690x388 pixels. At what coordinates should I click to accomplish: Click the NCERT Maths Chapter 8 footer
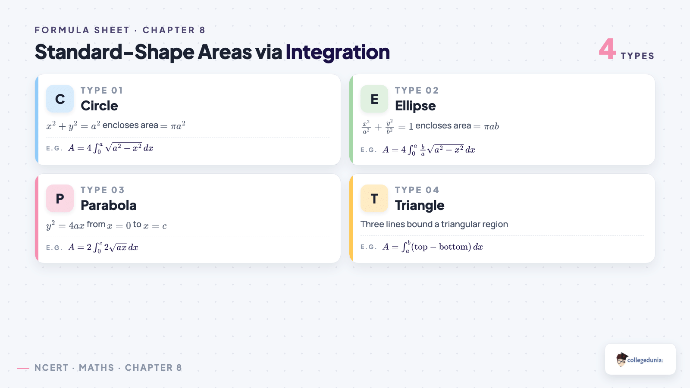[x=108, y=368]
